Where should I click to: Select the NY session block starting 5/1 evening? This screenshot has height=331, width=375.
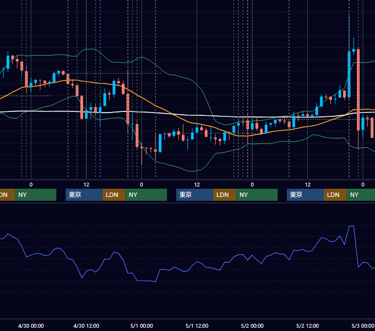click(257, 195)
